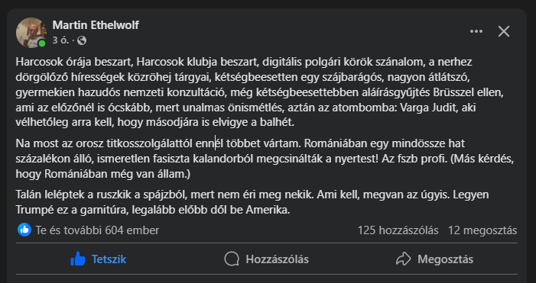This screenshot has width=536, height=283.
Task: Click the green online status dot
Action: pos(42,43)
